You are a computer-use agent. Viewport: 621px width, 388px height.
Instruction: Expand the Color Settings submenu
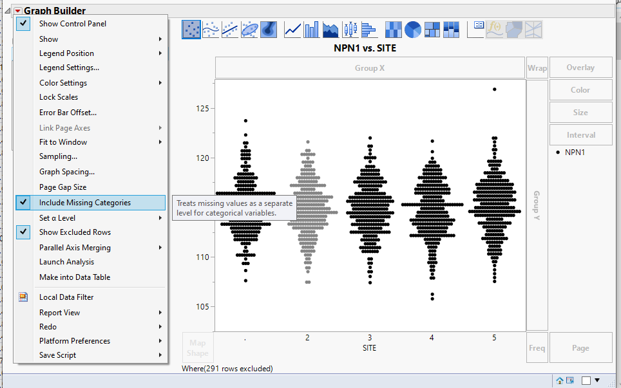[91, 83]
